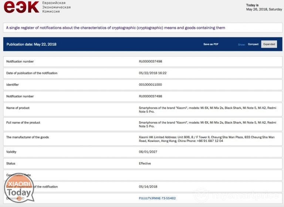284x207 pixels.
Task: Click 'Publication date: May 22, 2018' text
Action: [31, 44]
